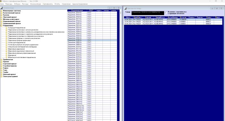This screenshot has width=225, height=121.
Task: Click folder icon of Оцинкованный прокат
Action: coord(1,23)
